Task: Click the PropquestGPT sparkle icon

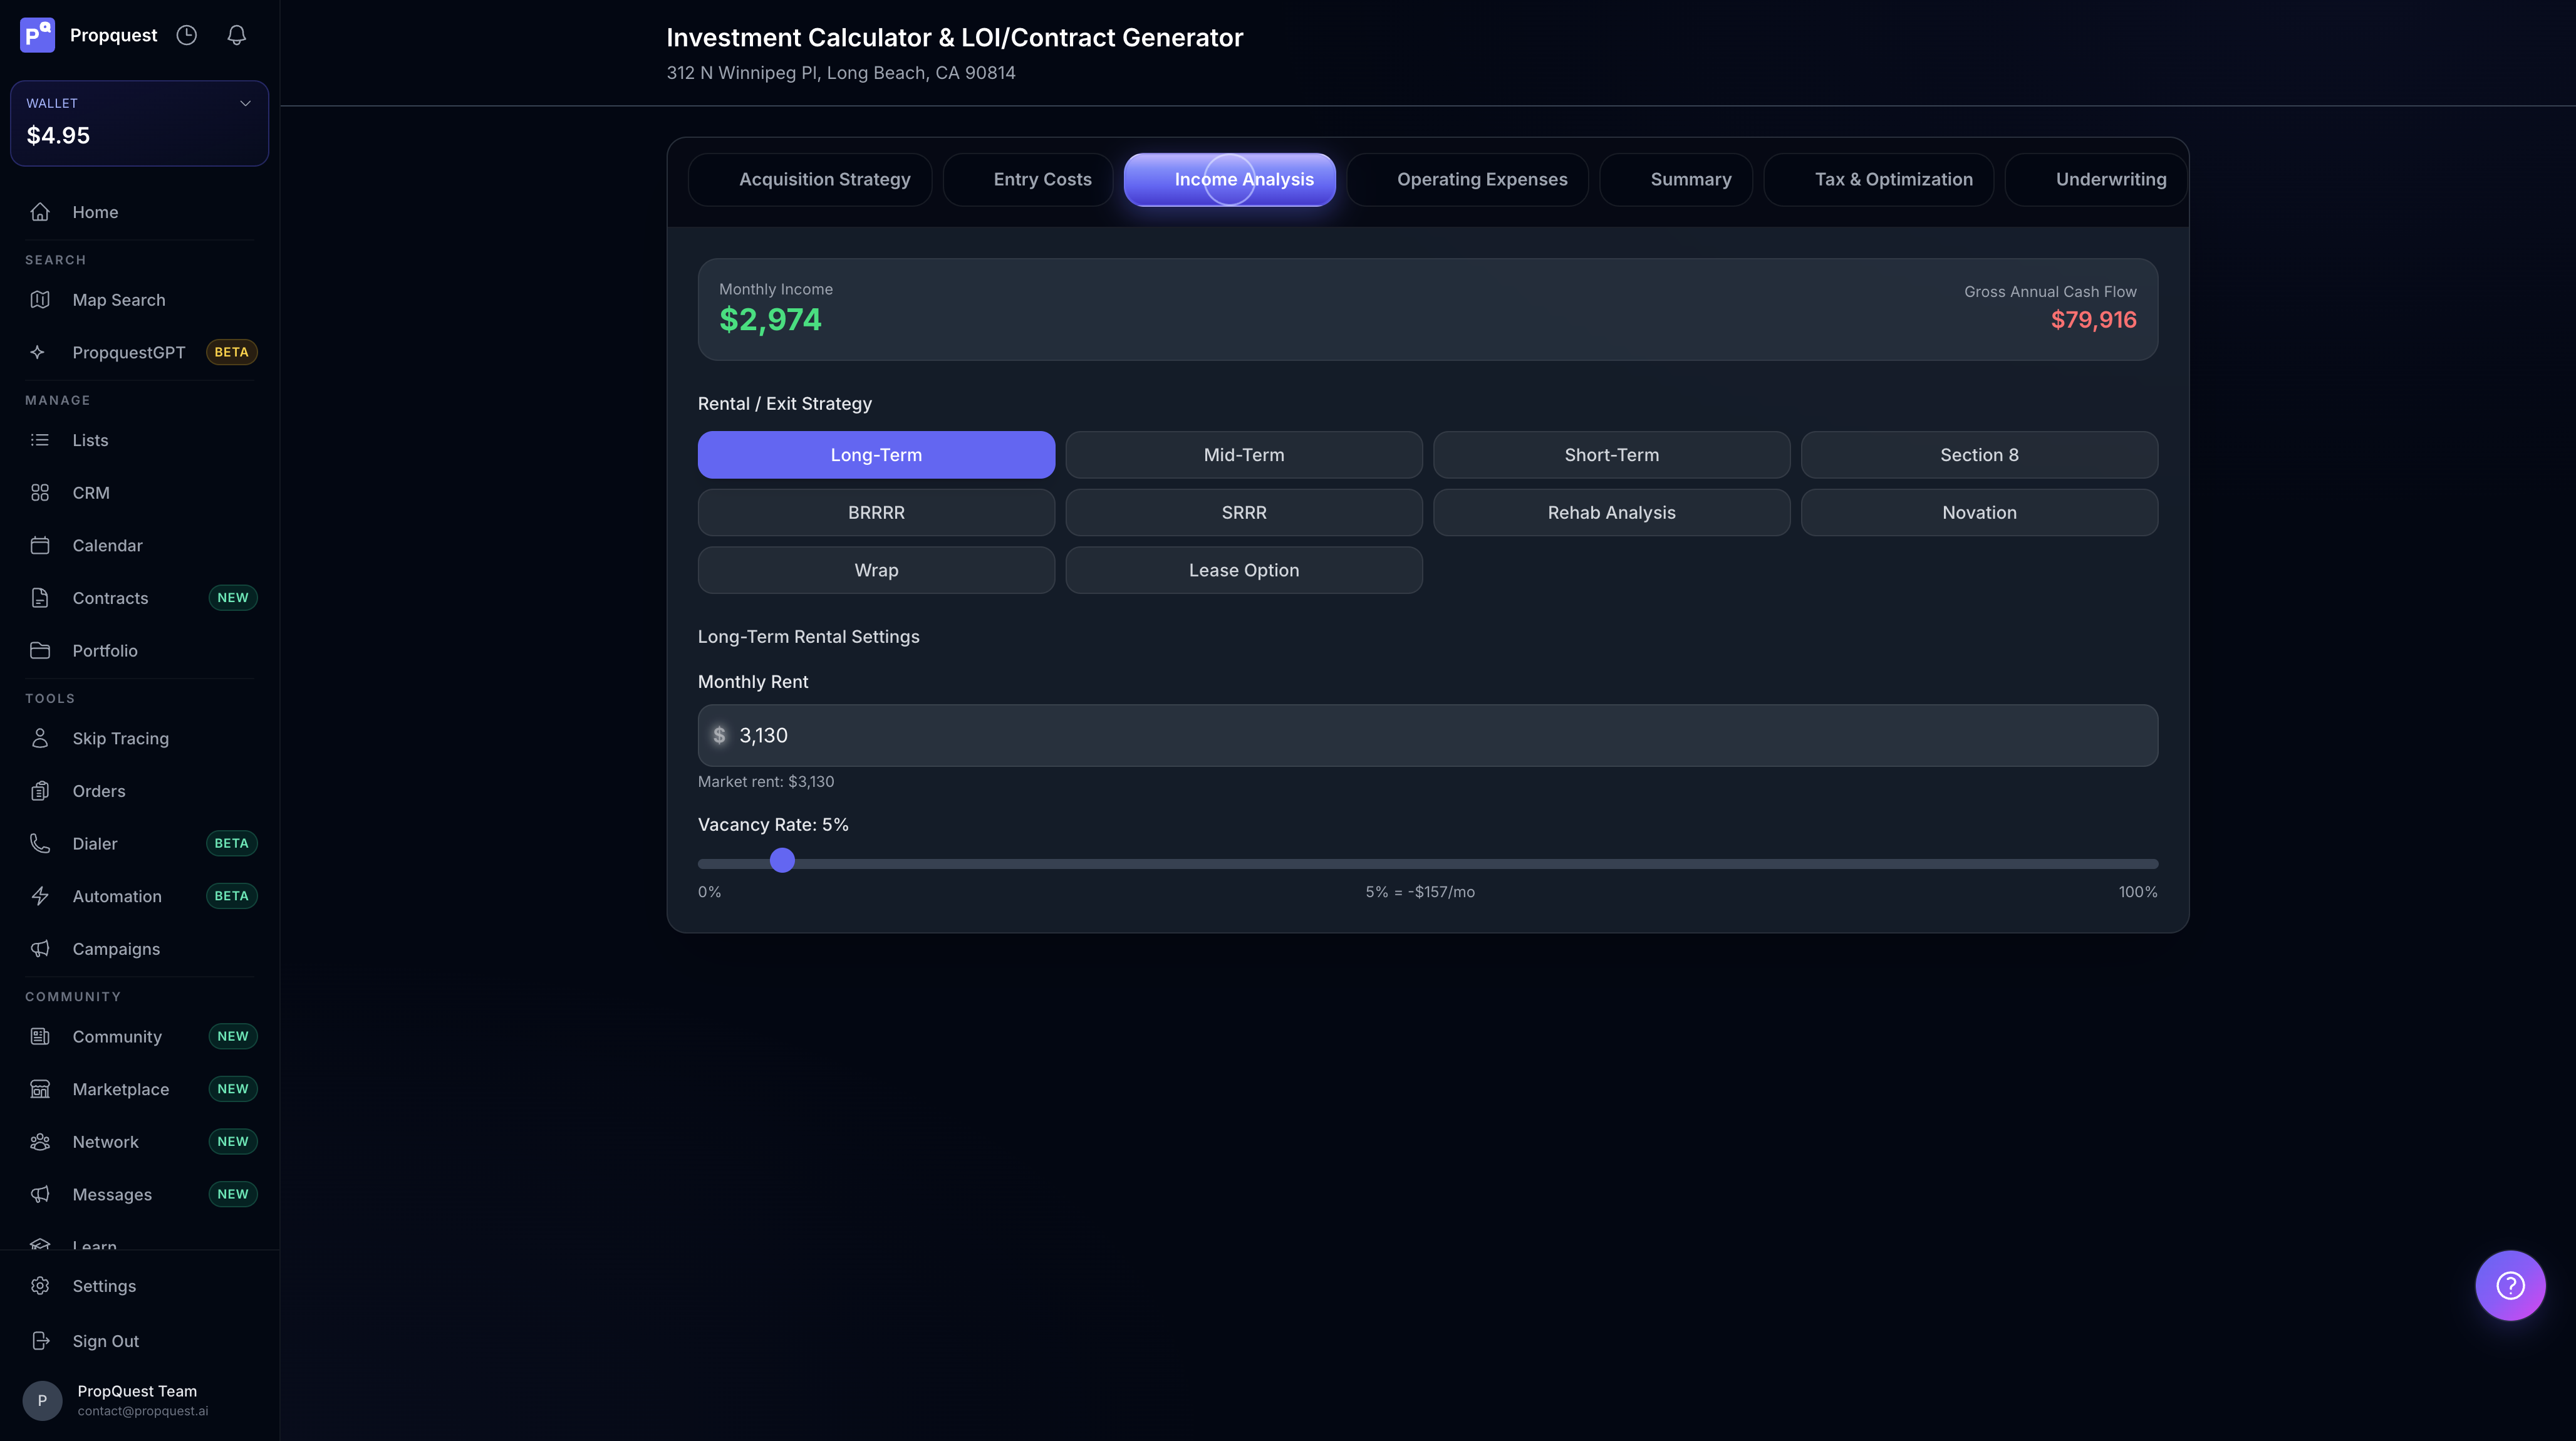Action: tap(38, 352)
